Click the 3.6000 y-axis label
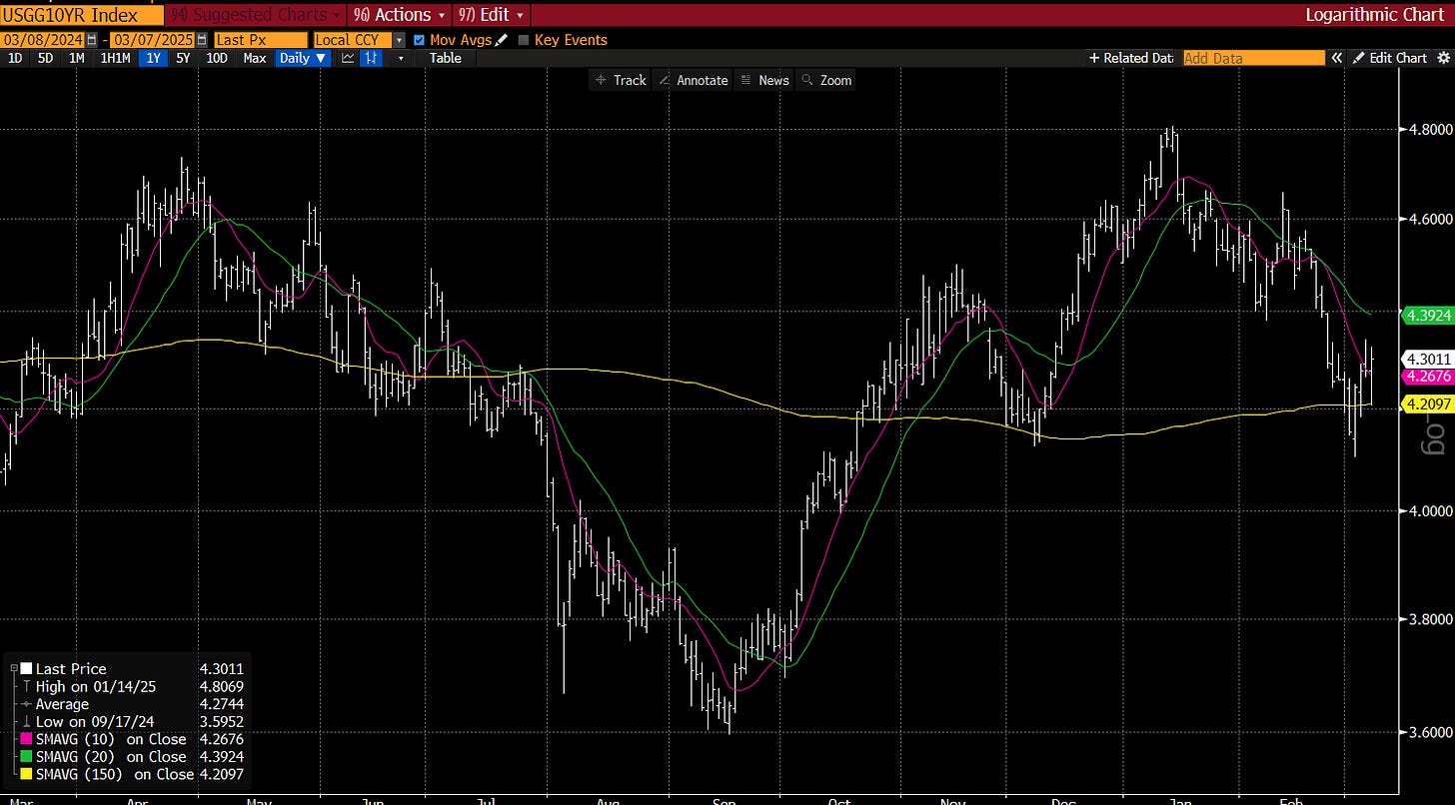Viewport: 1455px width, 805px height. [x=1429, y=732]
